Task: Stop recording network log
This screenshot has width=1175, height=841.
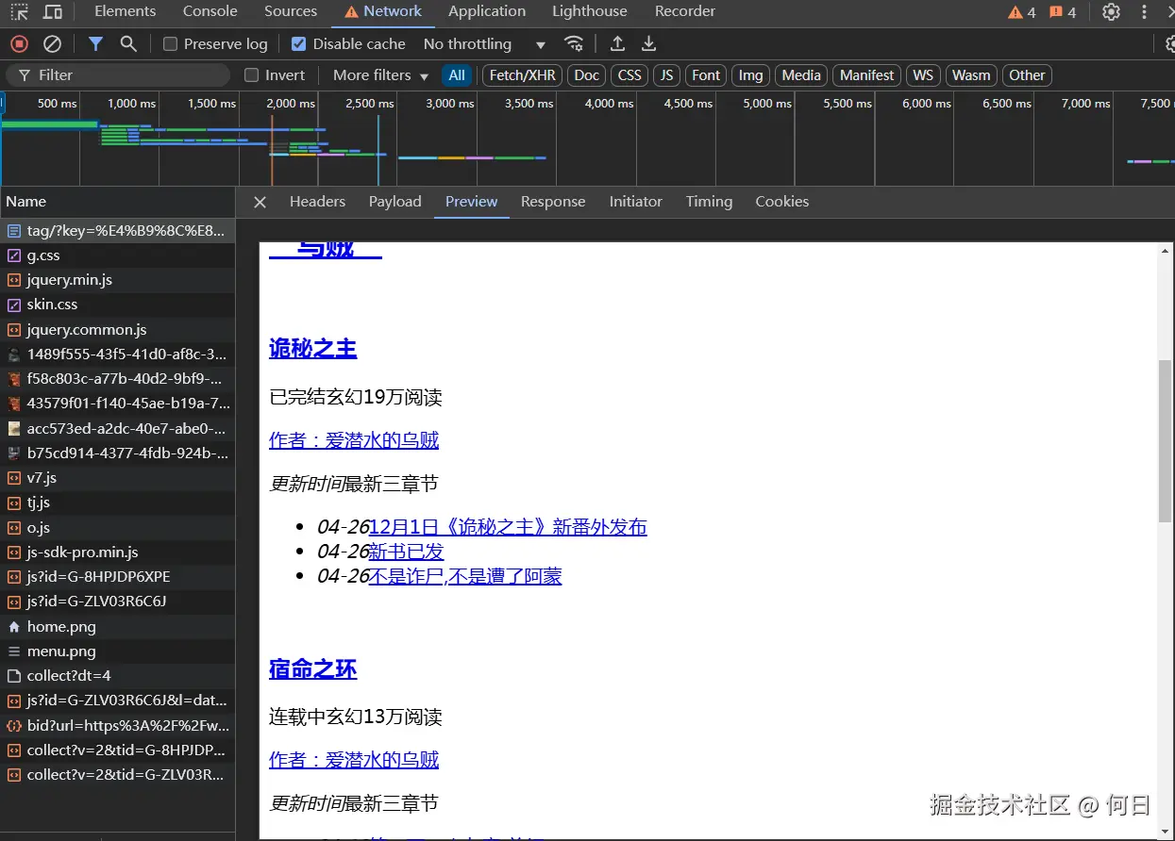Action: click(x=19, y=44)
